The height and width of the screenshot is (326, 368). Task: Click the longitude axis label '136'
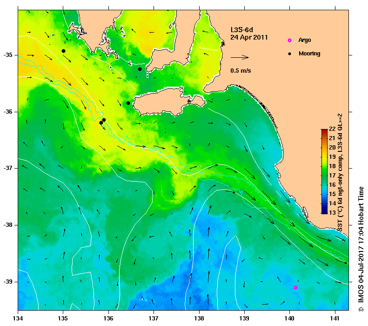[x=108, y=319]
